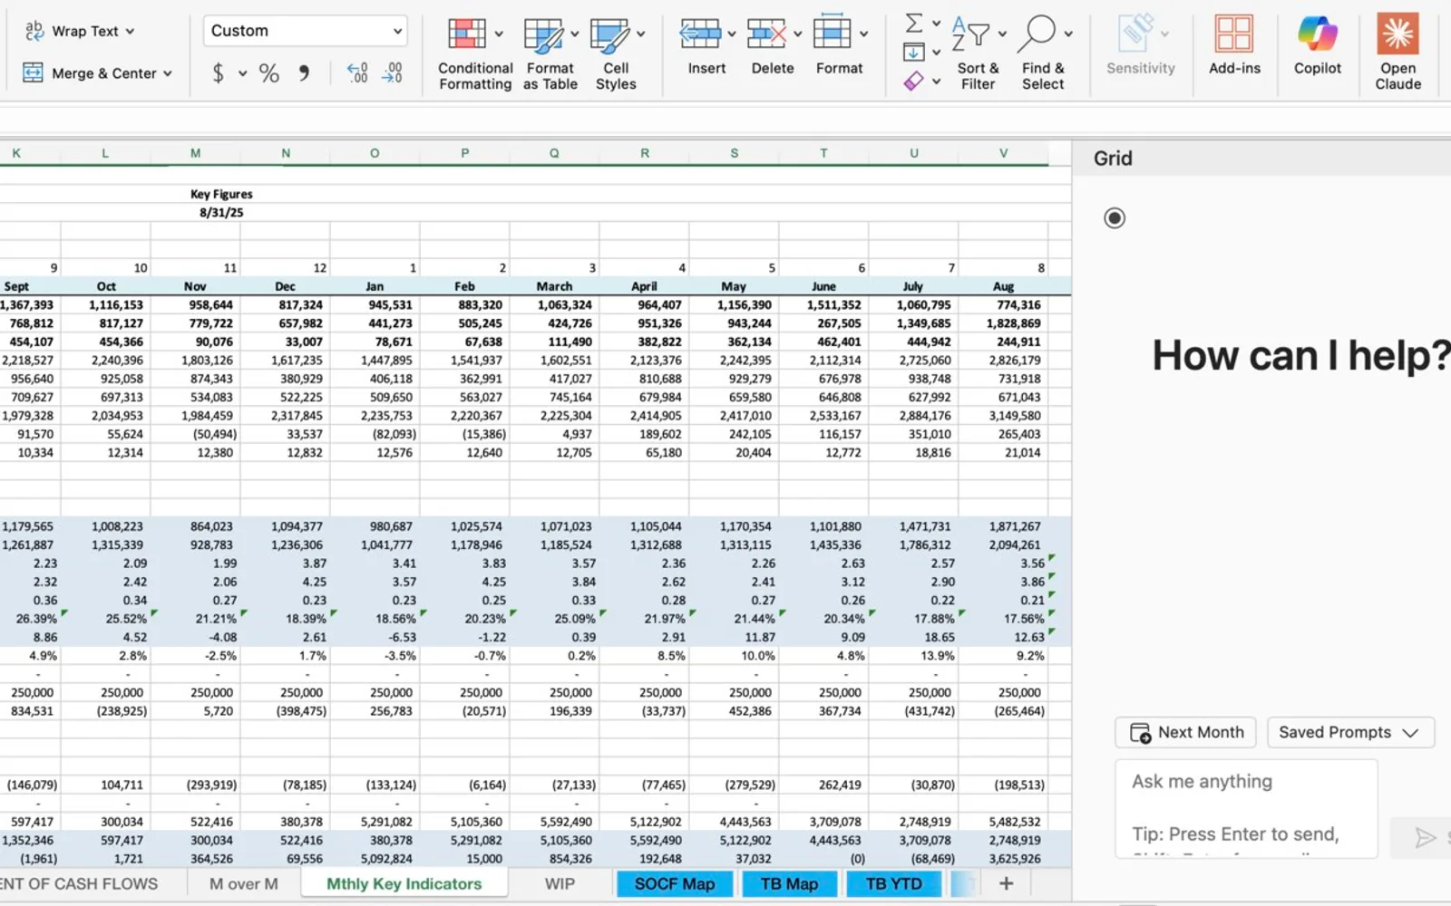Expand the Wrap Text dropdown arrow
The image size is (1451, 906).
pyautogui.click(x=131, y=32)
